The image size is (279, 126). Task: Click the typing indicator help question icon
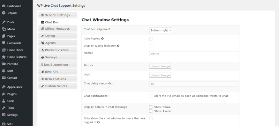tap(118, 46)
